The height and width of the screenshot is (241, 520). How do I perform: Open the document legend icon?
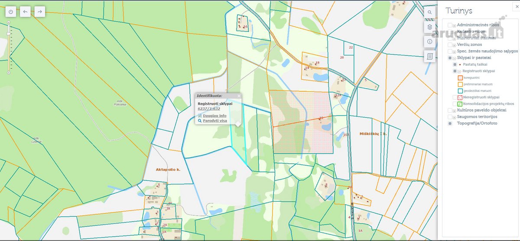tap(429, 56)
